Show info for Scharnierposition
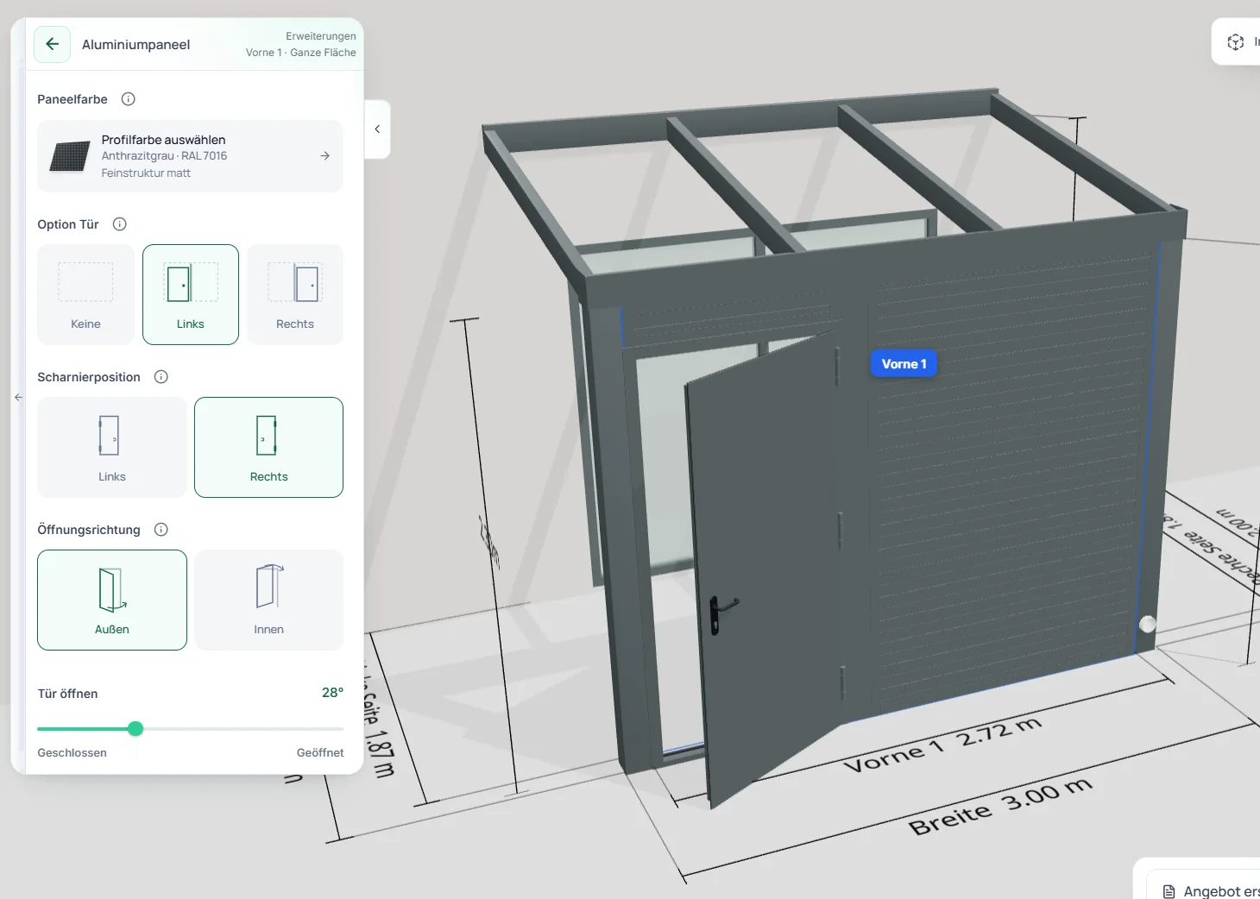 pyautogui.click(x=161, y=377)
